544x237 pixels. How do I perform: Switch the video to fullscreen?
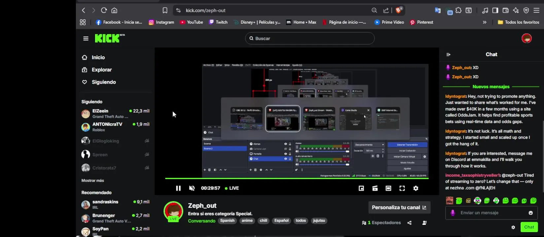[x=402, y=188]
